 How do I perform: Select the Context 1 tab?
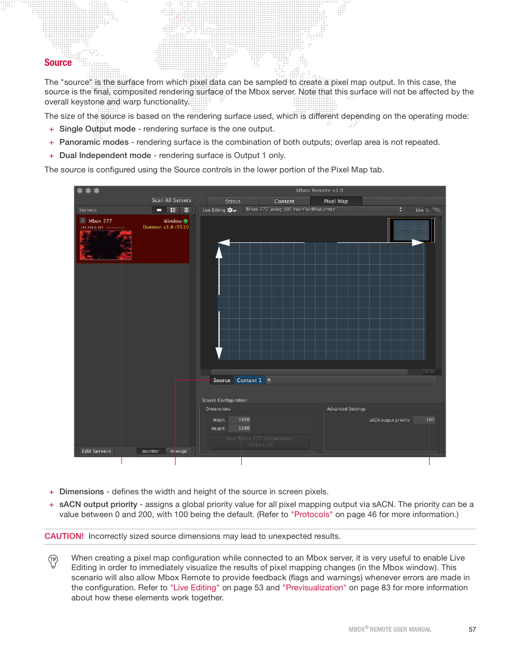(249, 380)
